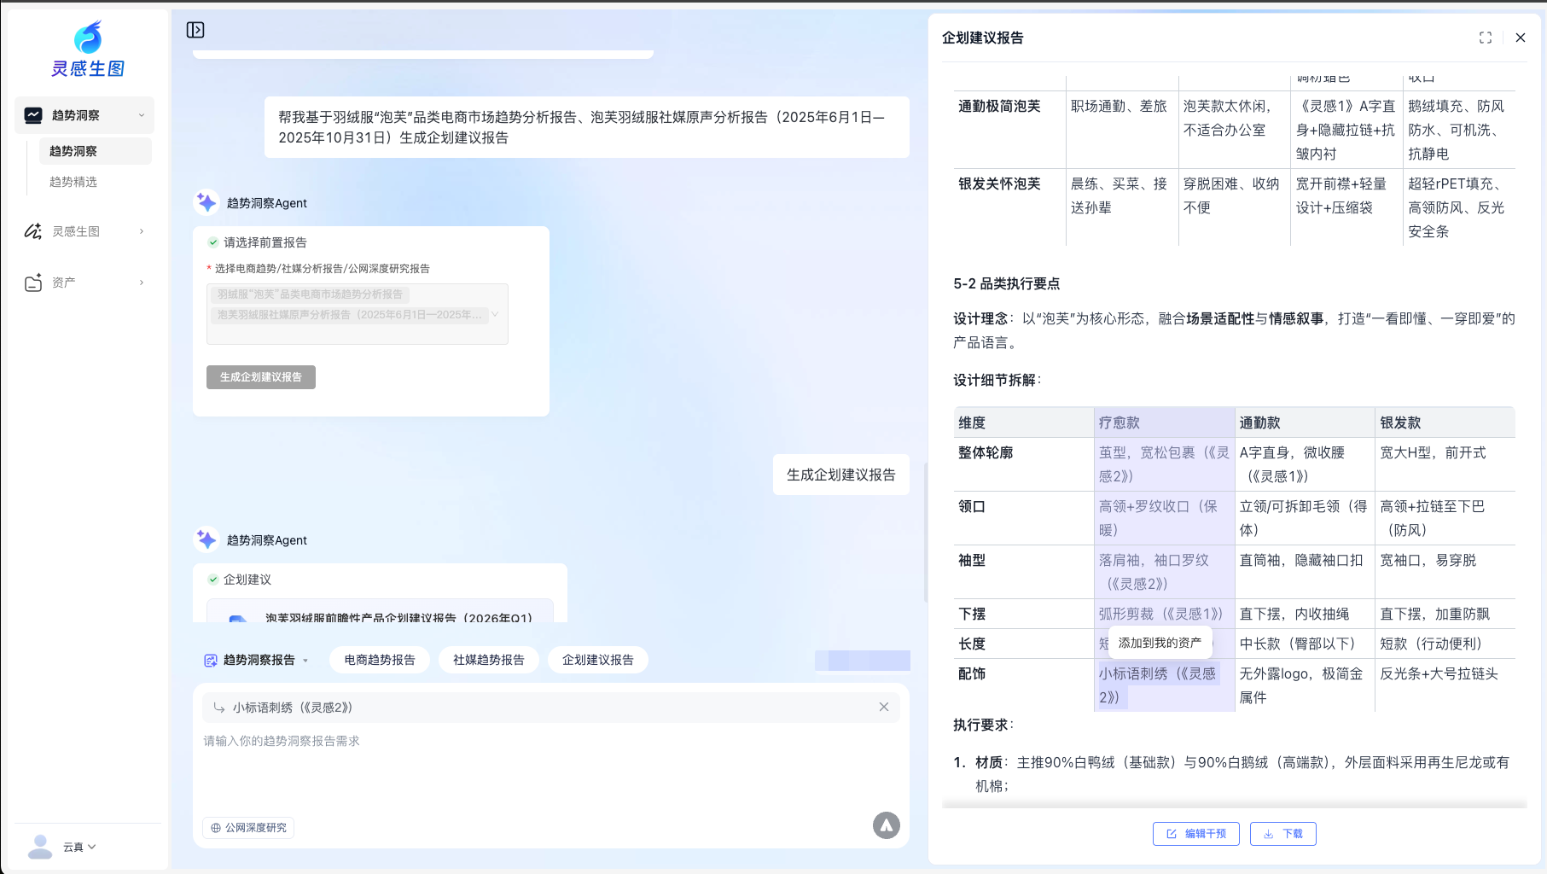Click the 云真 user avatar
The image size is (1547, 874).
point(40,847)
